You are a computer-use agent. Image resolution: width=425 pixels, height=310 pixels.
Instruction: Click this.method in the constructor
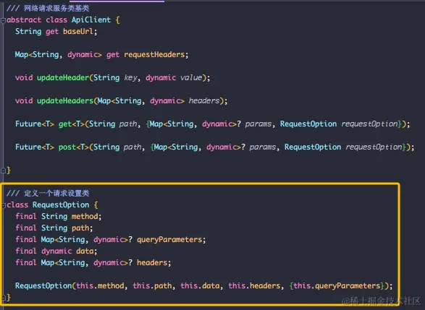point(100,285)
